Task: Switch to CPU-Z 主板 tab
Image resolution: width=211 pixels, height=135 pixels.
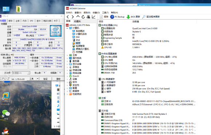Action: tap(17, 21)
